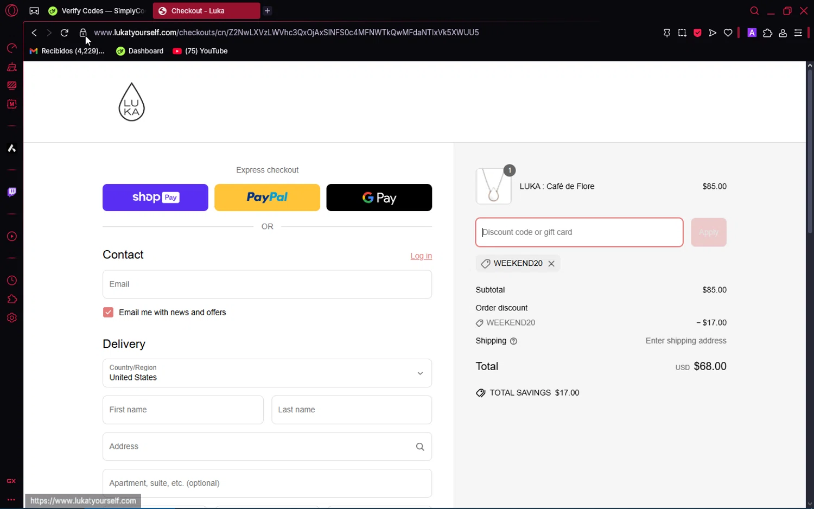Click the address search magnifier icon
The image size is (814, 509).
point(420,447)
